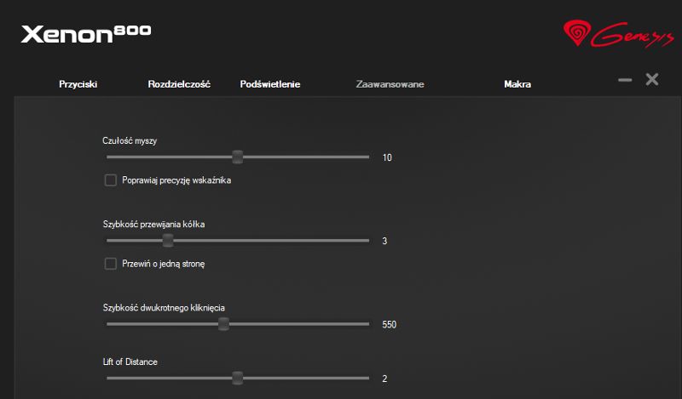Click the Lift of Distance slider handle

238,378
